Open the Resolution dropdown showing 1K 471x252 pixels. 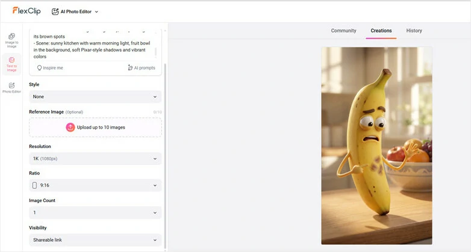point(95,159)
